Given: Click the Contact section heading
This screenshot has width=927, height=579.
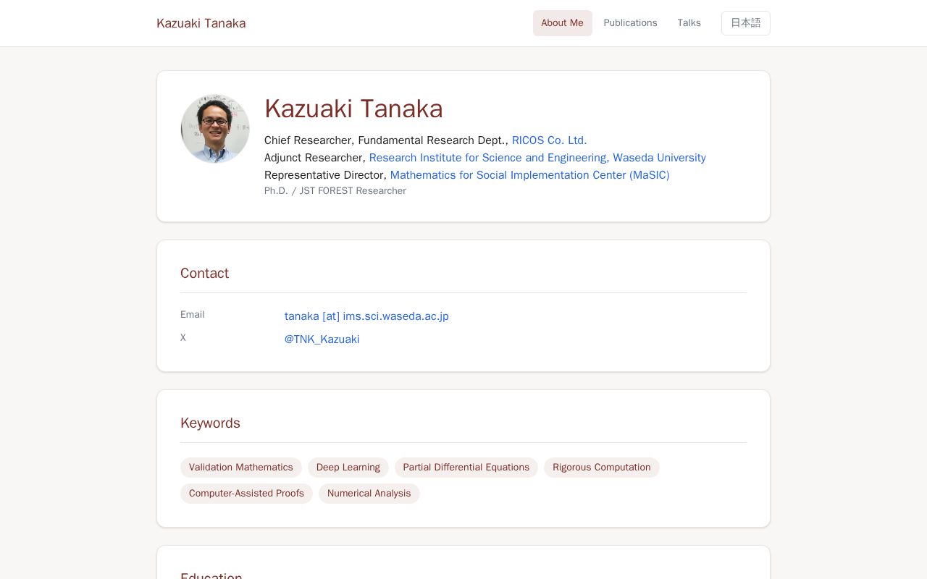Looking at the screenshot, I should click(204, 273).
